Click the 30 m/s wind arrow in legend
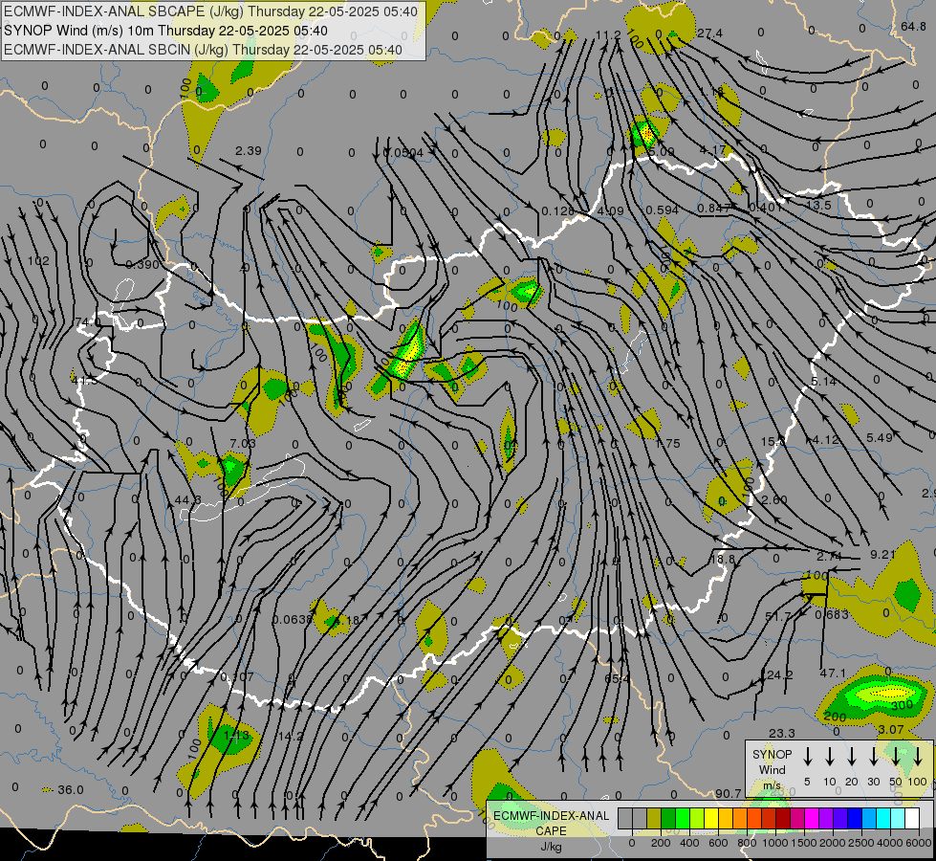This screenshot has height=861, width=936. (x=873, y=756)
